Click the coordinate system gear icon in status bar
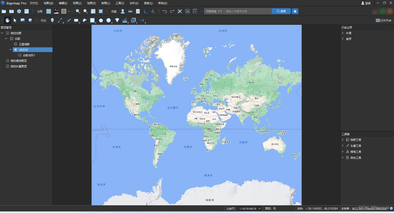The height and width of the screenshot is (213, 394). (391, 209)
